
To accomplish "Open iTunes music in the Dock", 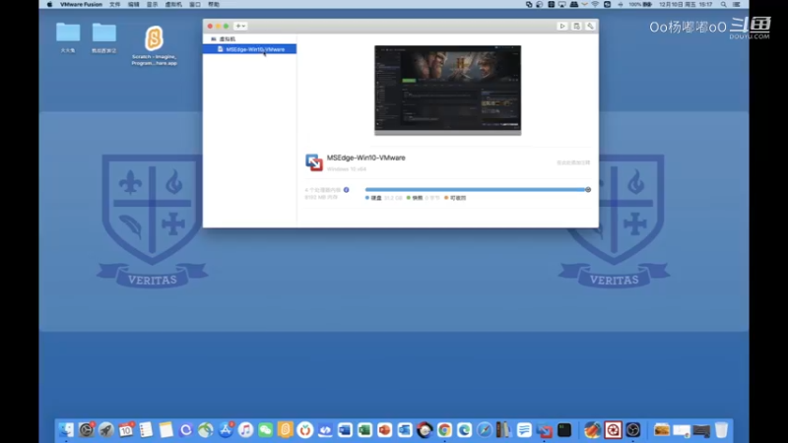I will point(245,430).
